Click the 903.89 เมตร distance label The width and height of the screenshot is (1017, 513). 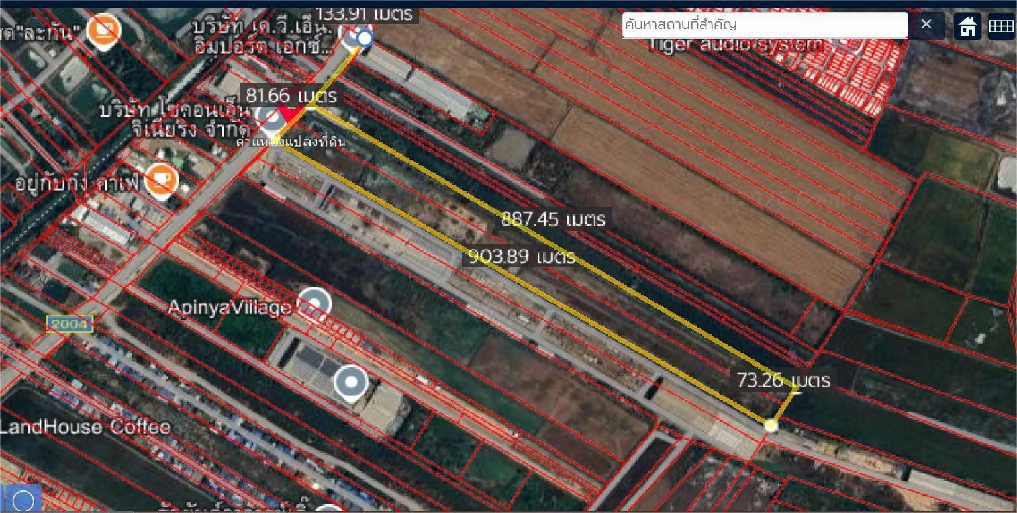pos(521,256)
